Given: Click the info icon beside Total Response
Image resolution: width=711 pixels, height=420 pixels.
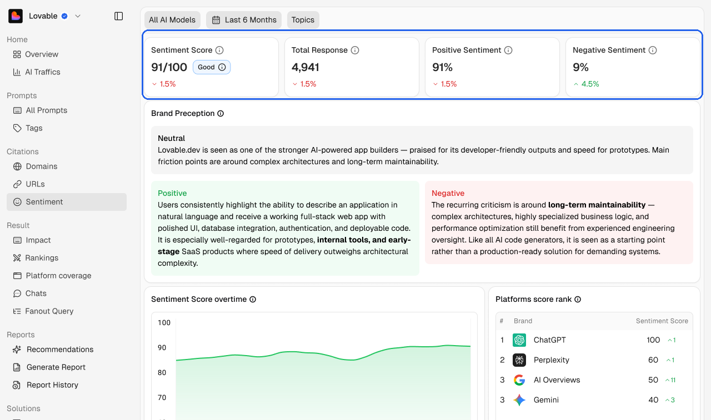Looking at the screenshot, I should pos(355,50).
